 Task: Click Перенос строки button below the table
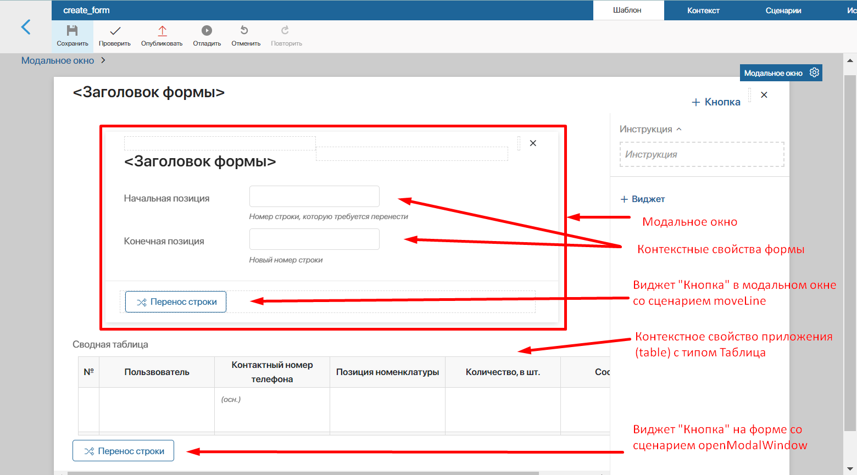click(x=123, y=451)
